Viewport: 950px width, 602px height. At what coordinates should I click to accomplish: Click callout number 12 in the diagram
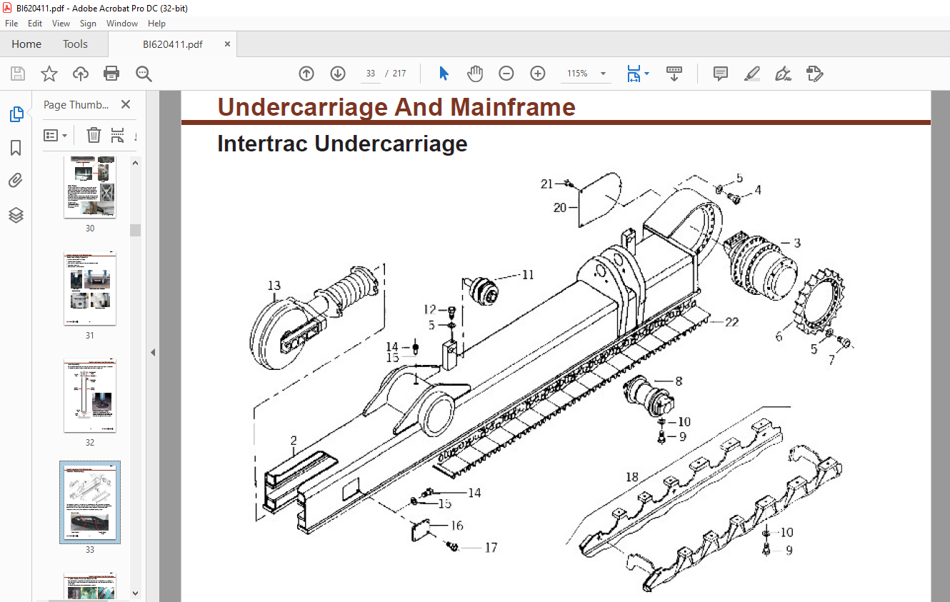[429, 309]
